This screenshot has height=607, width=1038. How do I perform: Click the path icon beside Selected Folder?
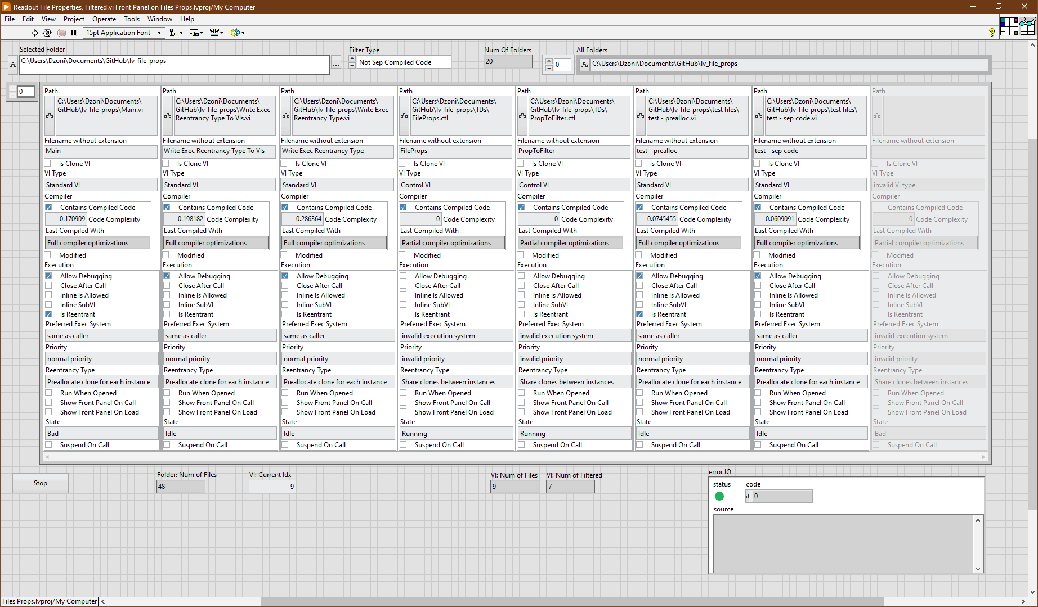click(x=13, y=65)
